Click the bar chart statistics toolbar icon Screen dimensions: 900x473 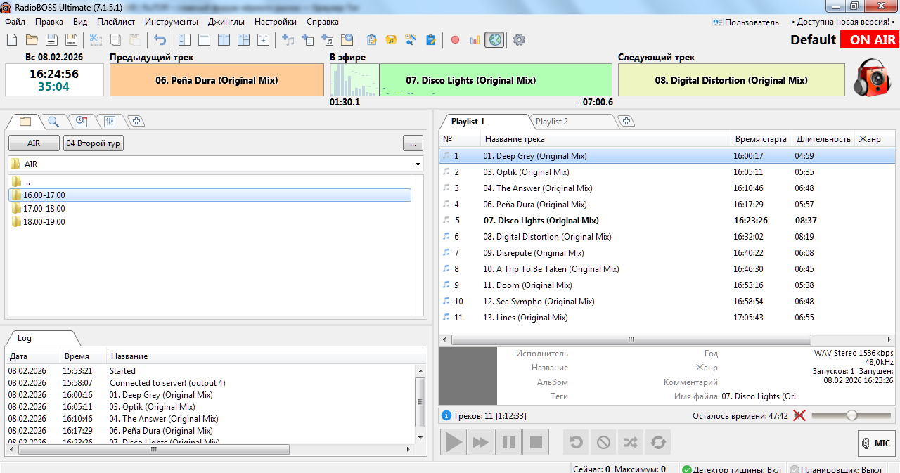(475, 40)
